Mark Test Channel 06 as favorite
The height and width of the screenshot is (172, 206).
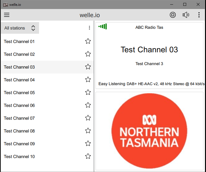(88, 105)
